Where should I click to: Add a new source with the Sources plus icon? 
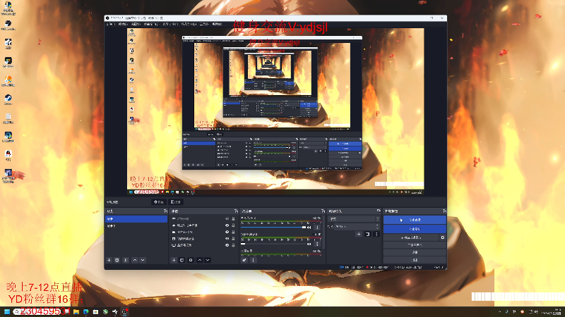tap(174, 260)
